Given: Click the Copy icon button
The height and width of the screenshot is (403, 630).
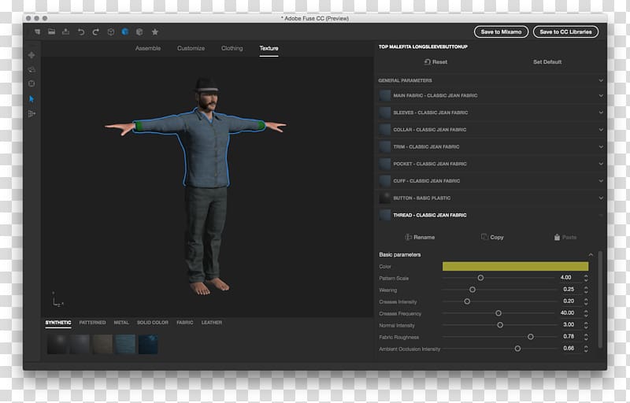Looking at the screenshot, I should coord(492,237).
